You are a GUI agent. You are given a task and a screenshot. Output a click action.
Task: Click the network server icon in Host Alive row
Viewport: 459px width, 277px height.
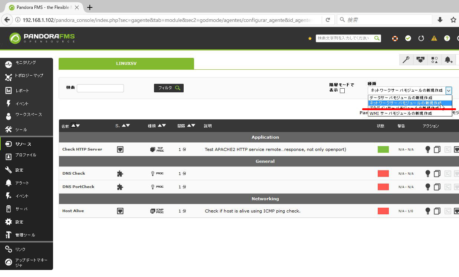[120, 211]
